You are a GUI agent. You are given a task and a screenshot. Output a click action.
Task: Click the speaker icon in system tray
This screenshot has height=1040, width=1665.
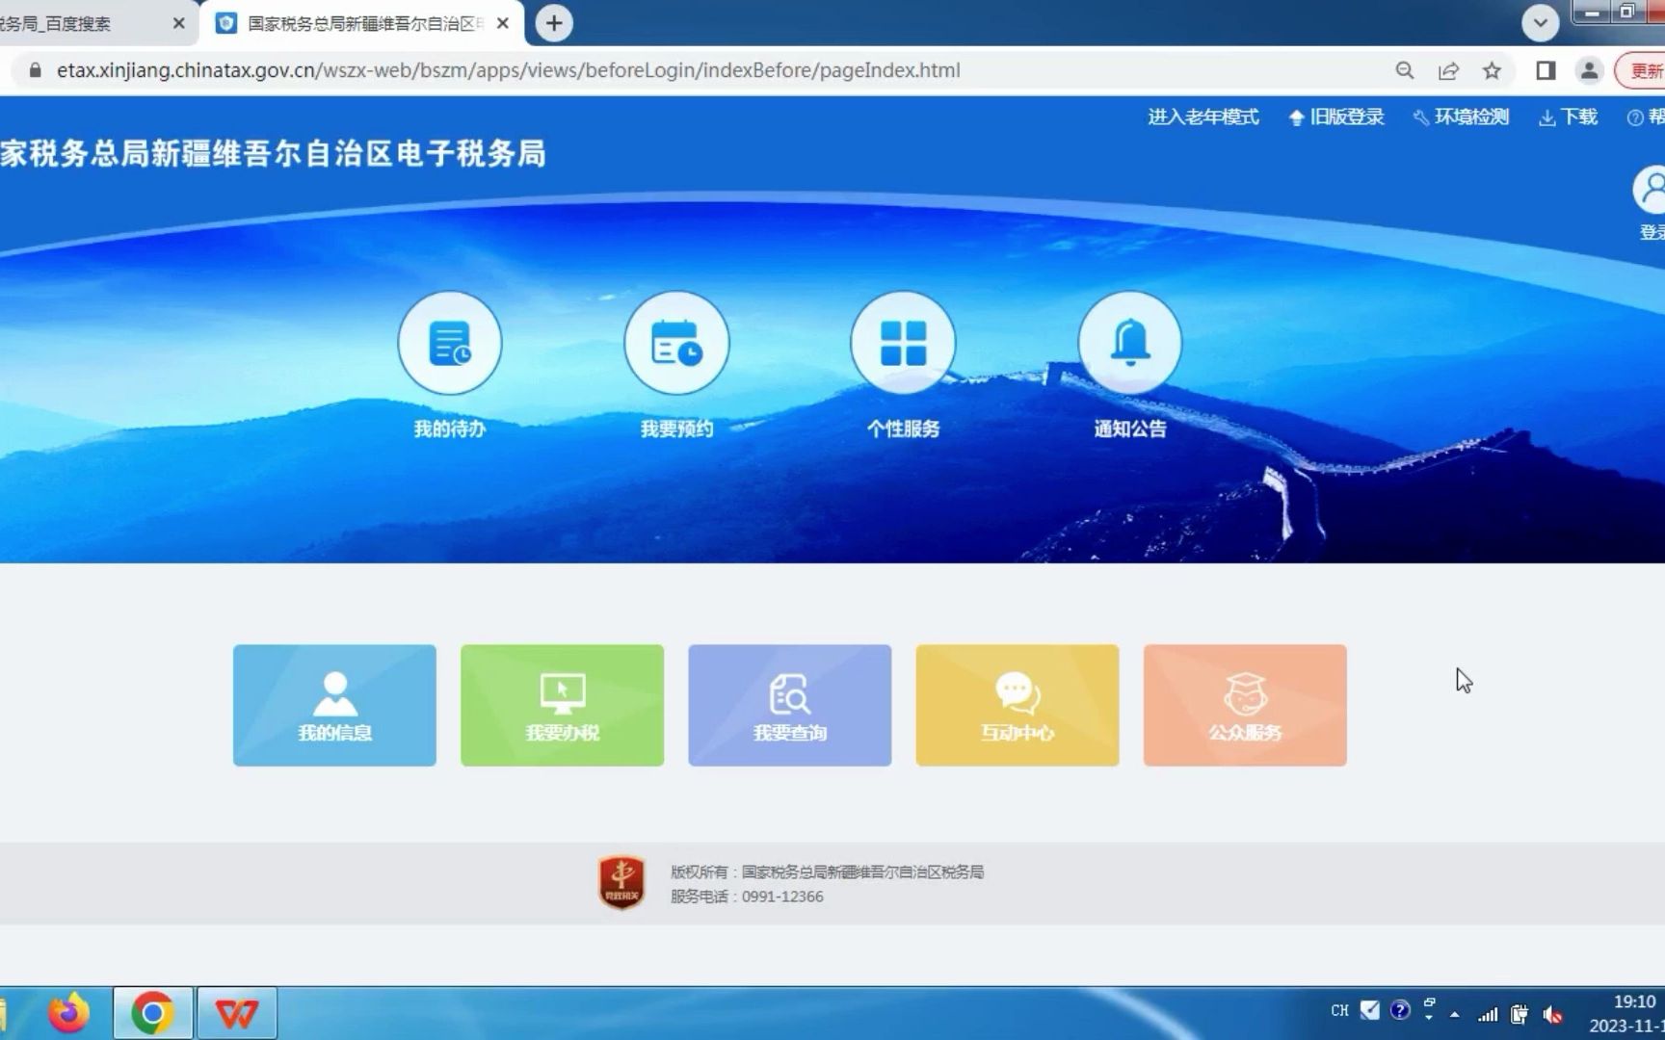[1551, 1012]
